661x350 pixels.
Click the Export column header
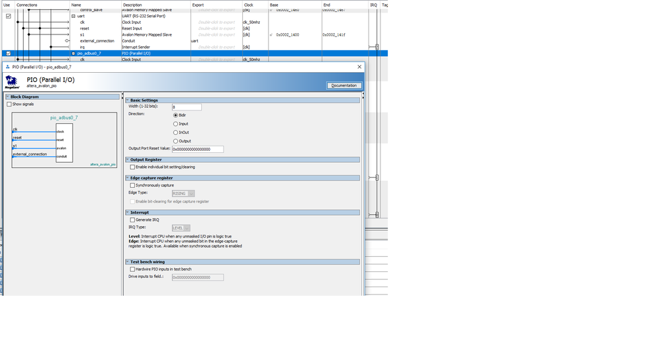[198, 5]
